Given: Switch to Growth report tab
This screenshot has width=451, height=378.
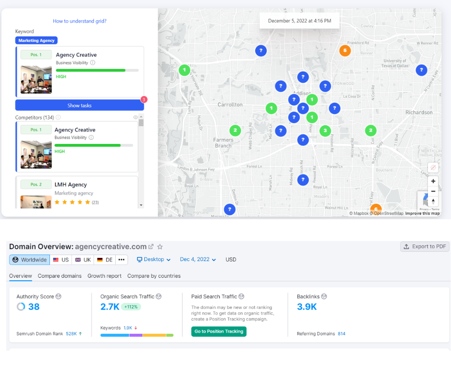Looking at the screenshot, I should [x=105, y=276].
